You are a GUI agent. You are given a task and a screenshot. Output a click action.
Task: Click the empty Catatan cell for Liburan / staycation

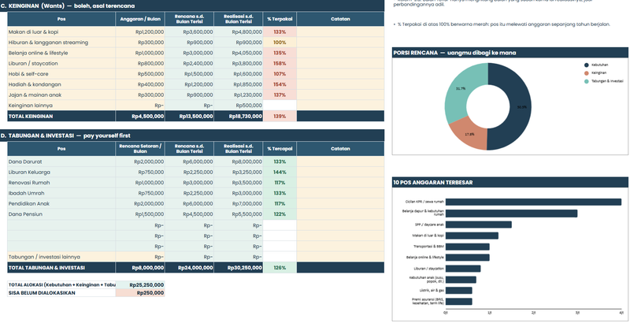[x=340, y=63]
